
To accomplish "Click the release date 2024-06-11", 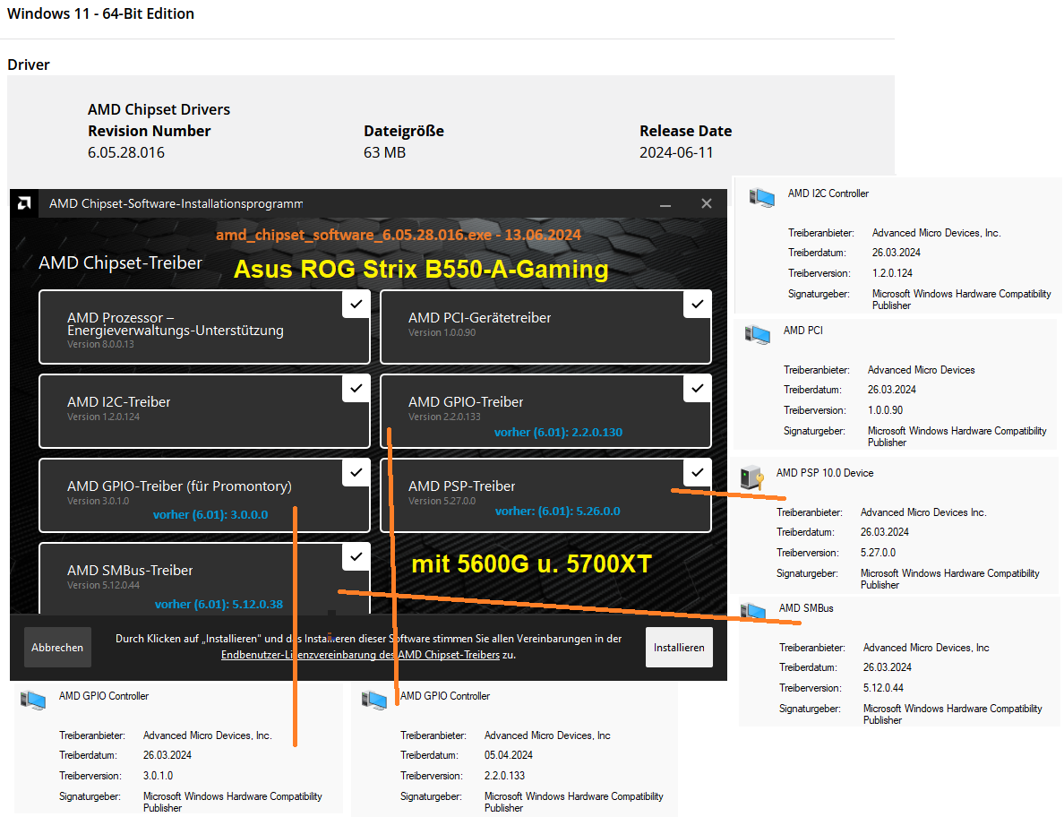I will pos(676,152).
